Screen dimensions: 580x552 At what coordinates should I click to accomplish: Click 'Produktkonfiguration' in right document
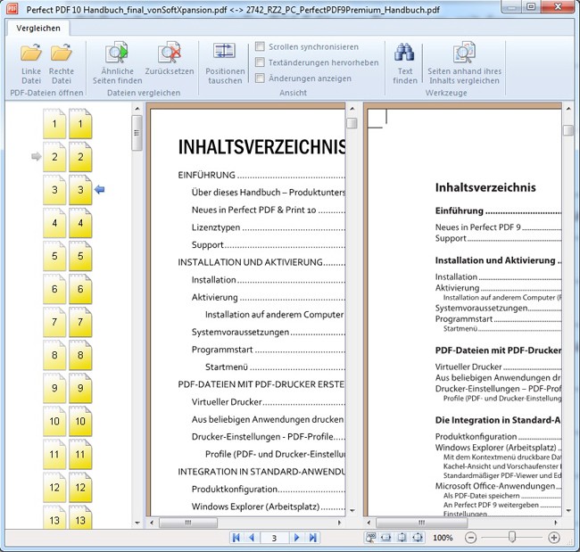(x=476, y=437)
